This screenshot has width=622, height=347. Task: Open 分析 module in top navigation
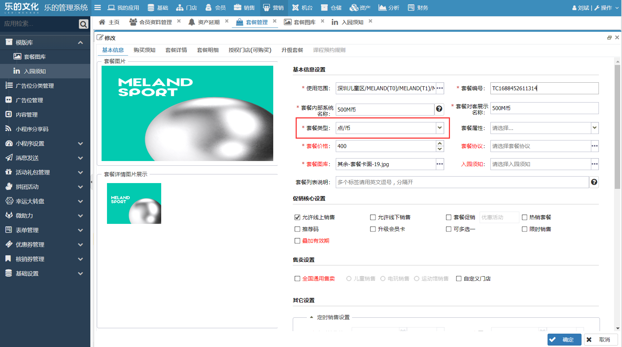point(389,8)
